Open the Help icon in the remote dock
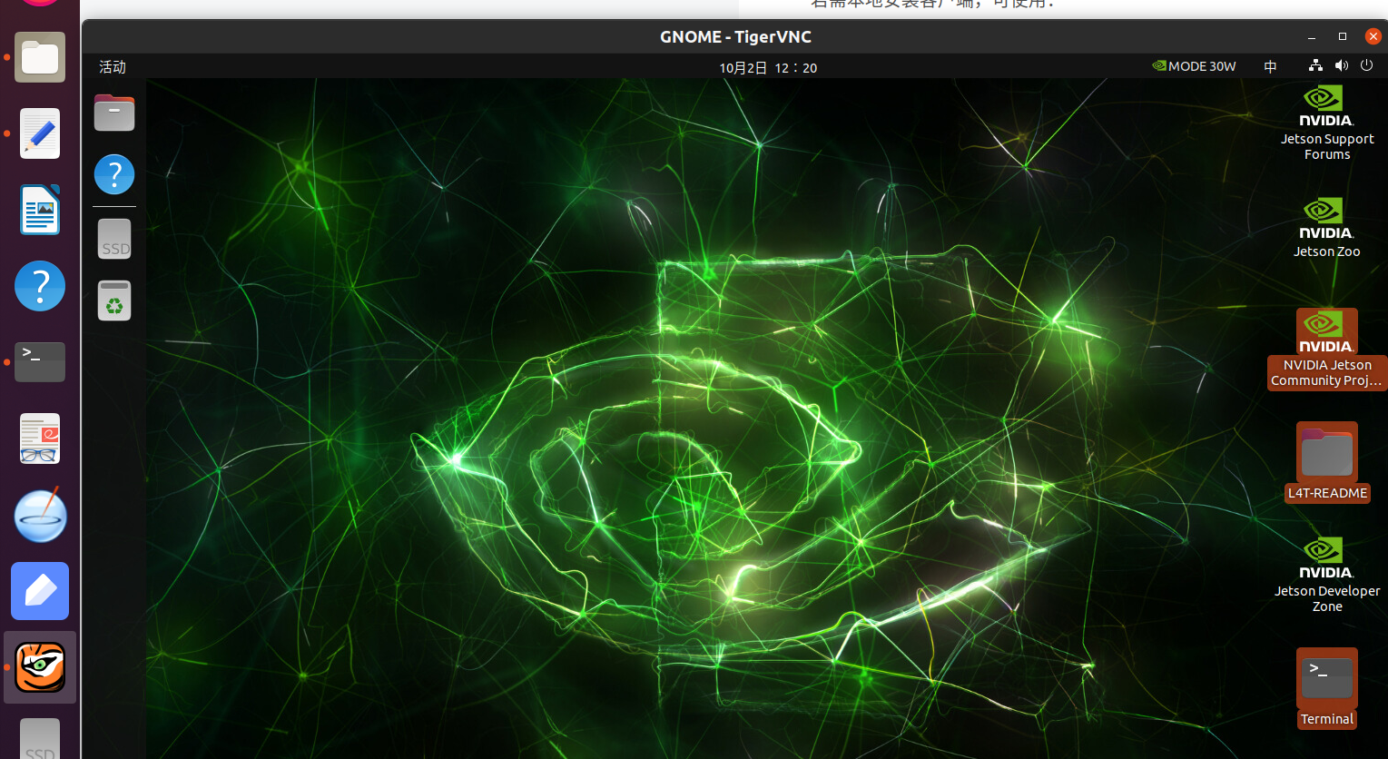Viewport: 1388px width, 759px height. [114, 173]
